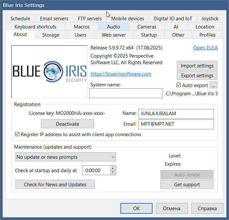The image size is (229, 220).
Task: Click the Auto export browse ellipsis button
Action: (x=213, y=85)
